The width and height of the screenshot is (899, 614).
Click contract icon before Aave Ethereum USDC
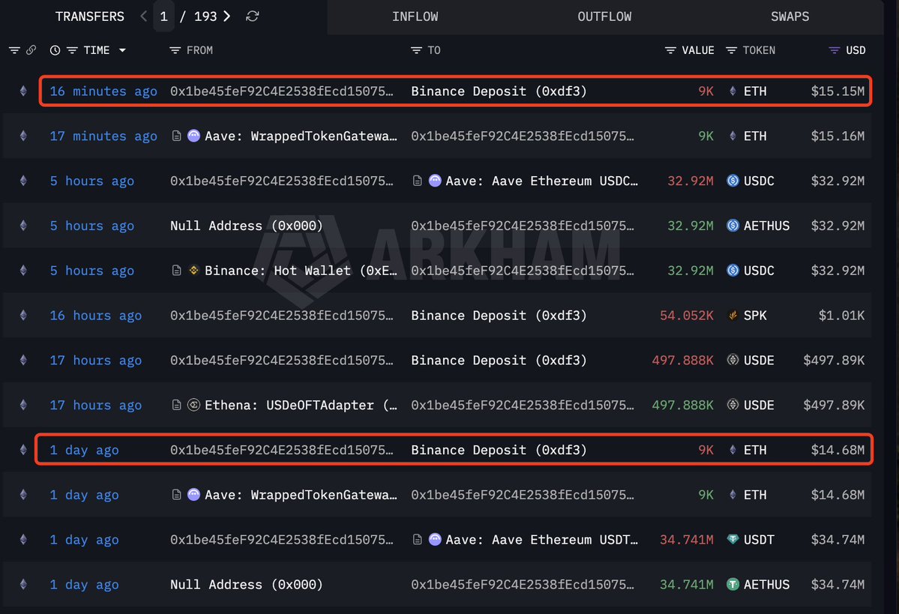[418, 181]
